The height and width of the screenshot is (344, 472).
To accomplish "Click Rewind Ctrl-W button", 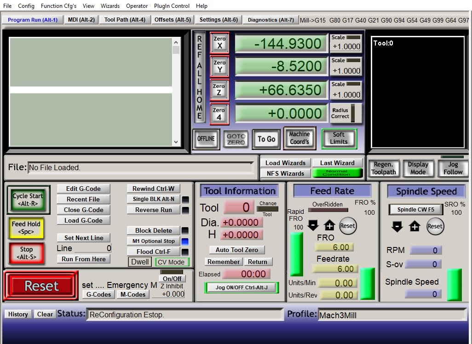I will pos(154,189).
